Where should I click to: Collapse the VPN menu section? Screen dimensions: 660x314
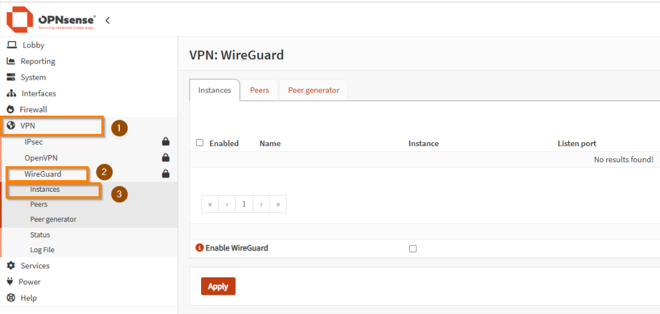tap(28, 125)
